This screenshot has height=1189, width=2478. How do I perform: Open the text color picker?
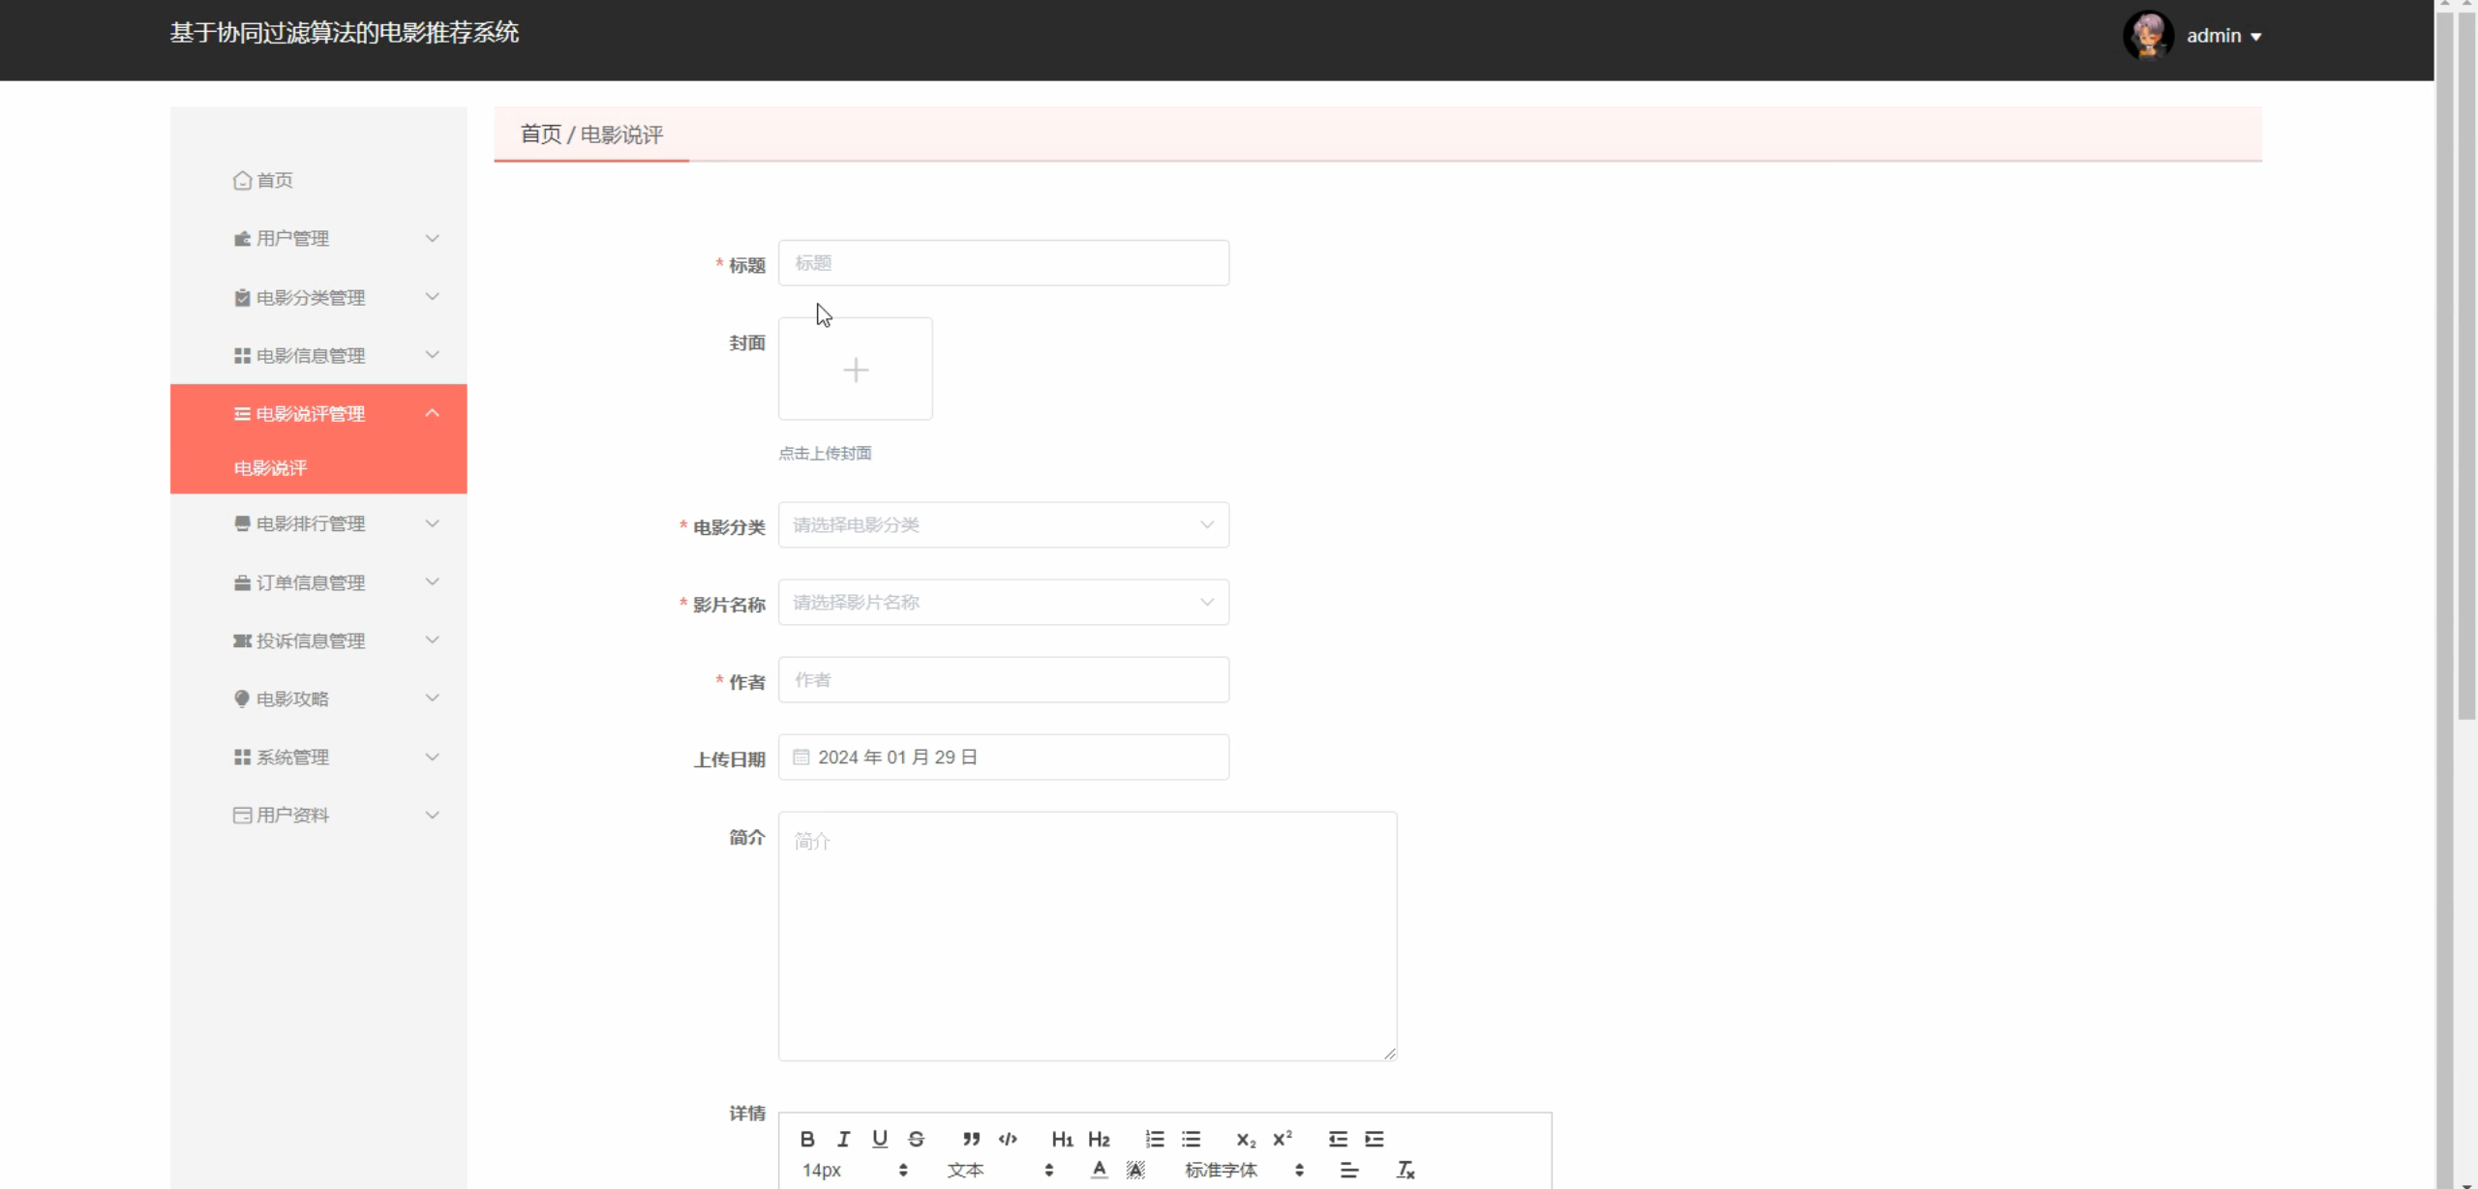pyautogui.click(x=1099, y=1171)
